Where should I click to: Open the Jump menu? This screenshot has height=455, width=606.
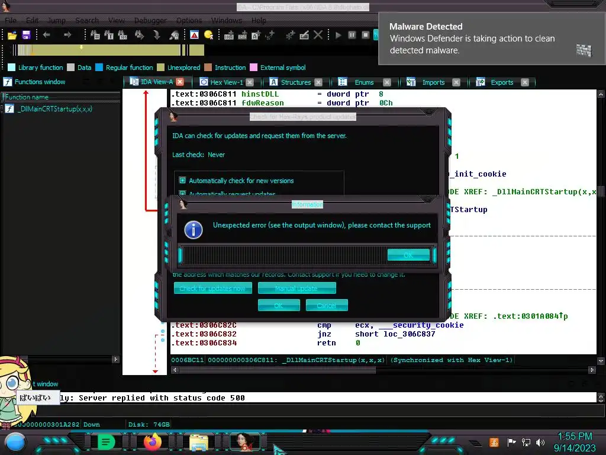point(56,20)
